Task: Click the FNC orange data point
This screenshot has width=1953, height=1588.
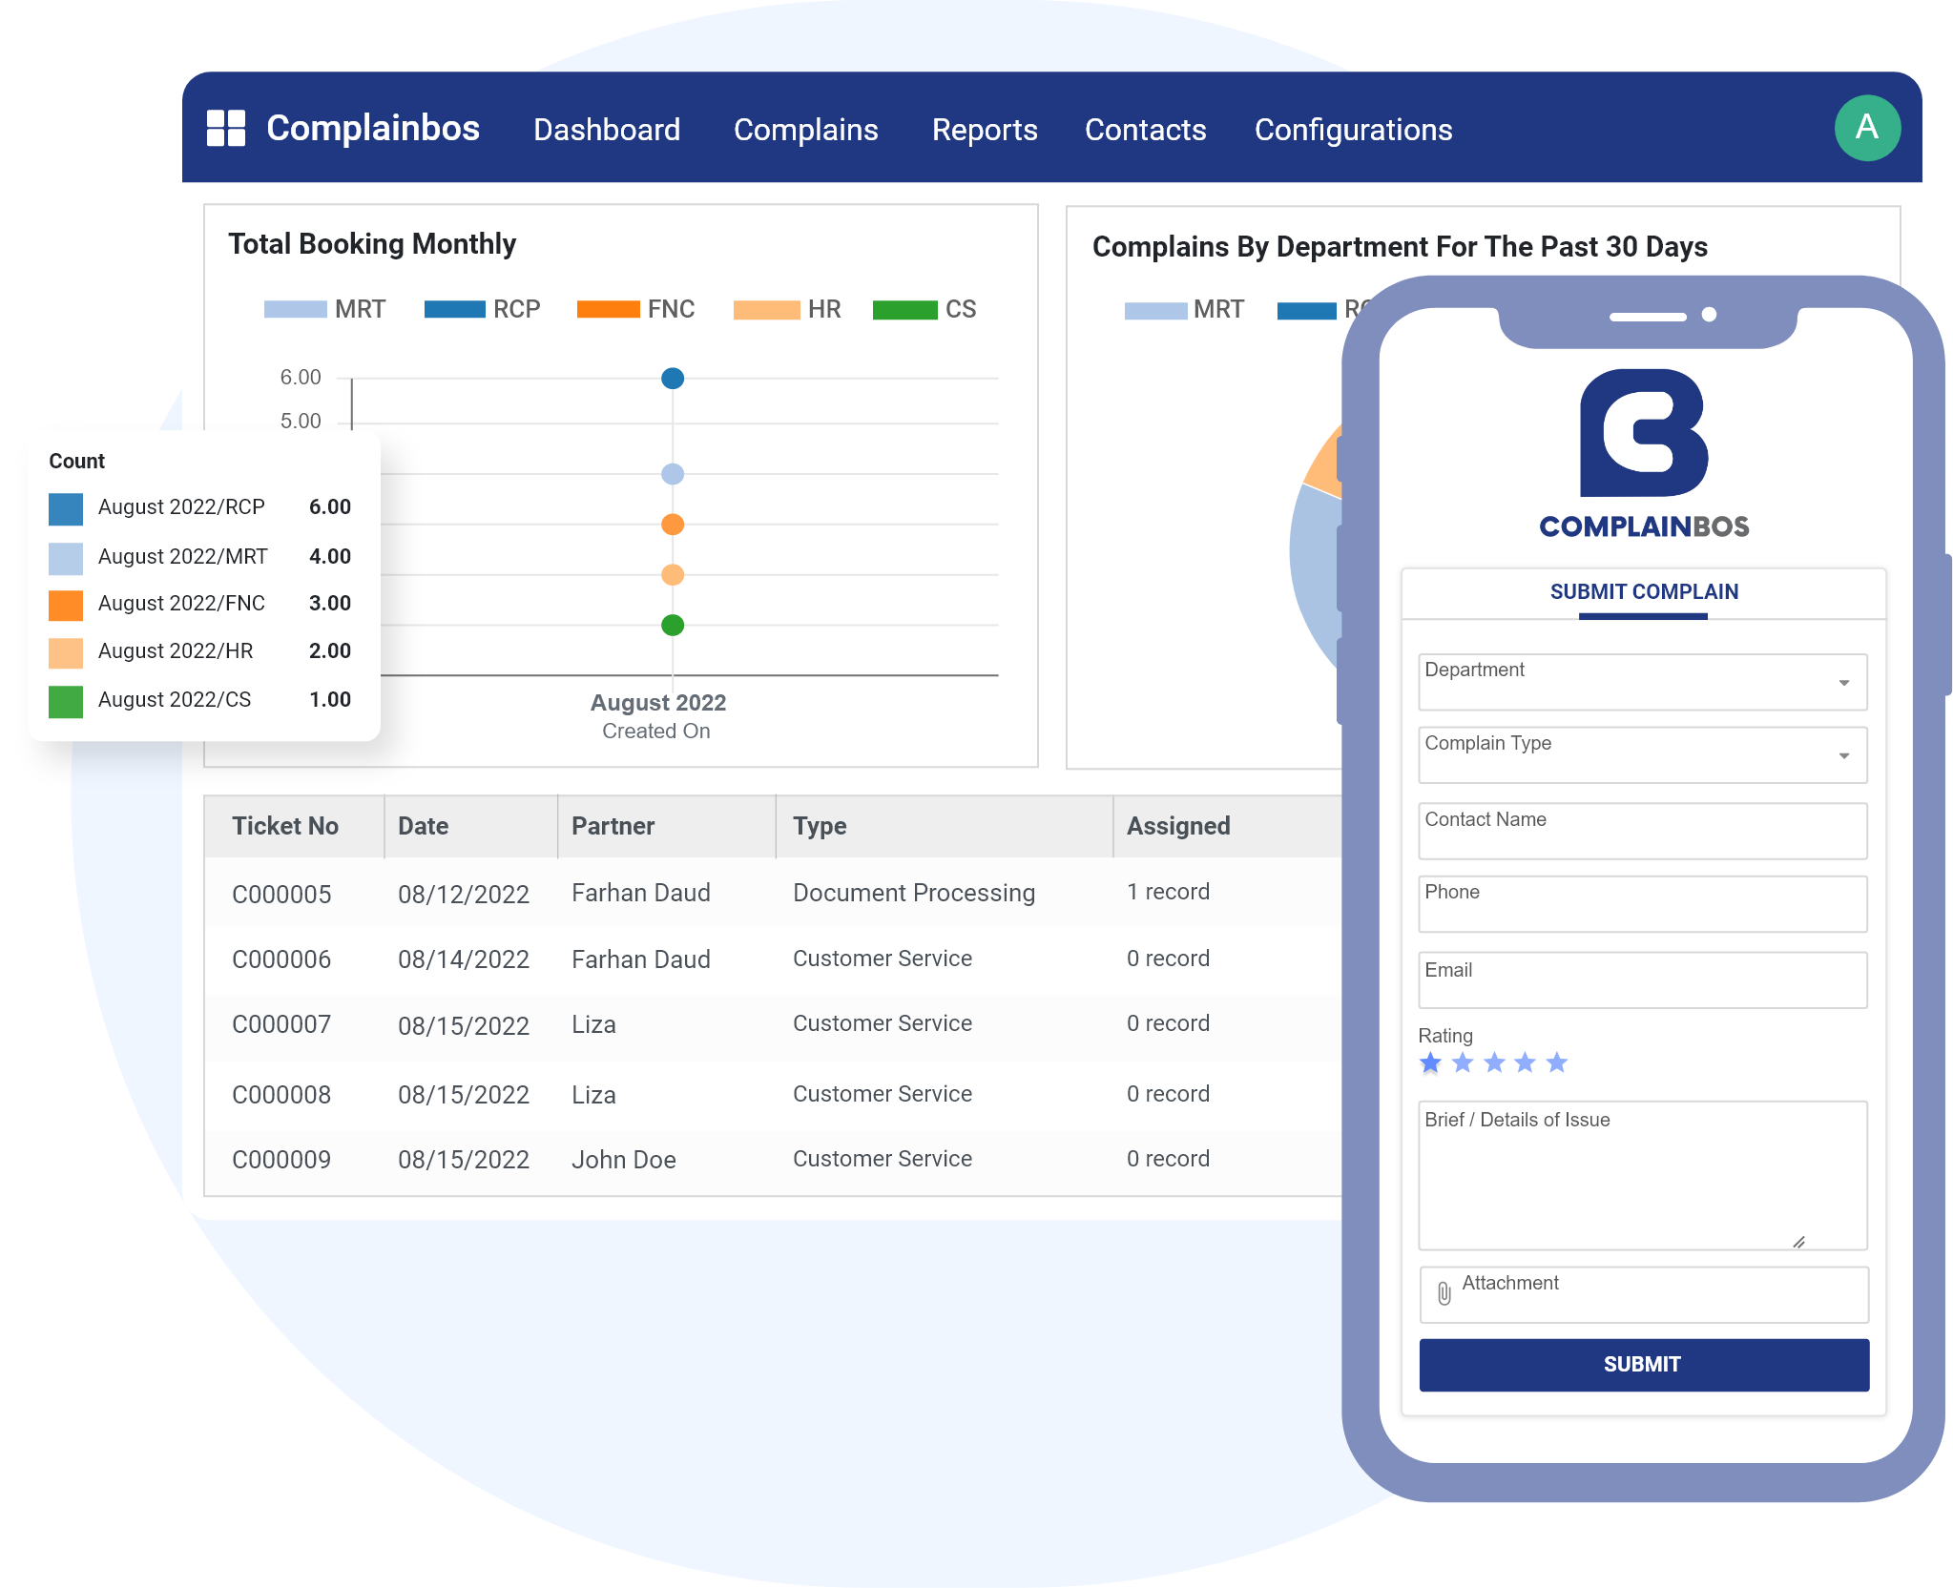Action: pyautogui.click(x=673, y=525)
